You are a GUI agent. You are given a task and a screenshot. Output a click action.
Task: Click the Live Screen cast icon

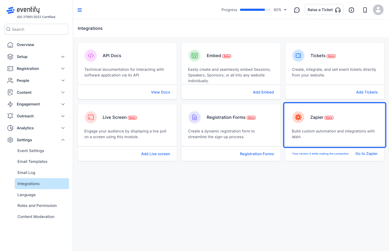[91, 117]
